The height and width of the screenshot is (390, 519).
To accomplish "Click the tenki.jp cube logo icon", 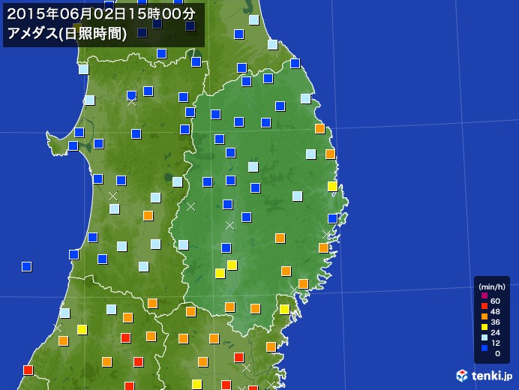I will pyautogui.click(x=462, y=376).
